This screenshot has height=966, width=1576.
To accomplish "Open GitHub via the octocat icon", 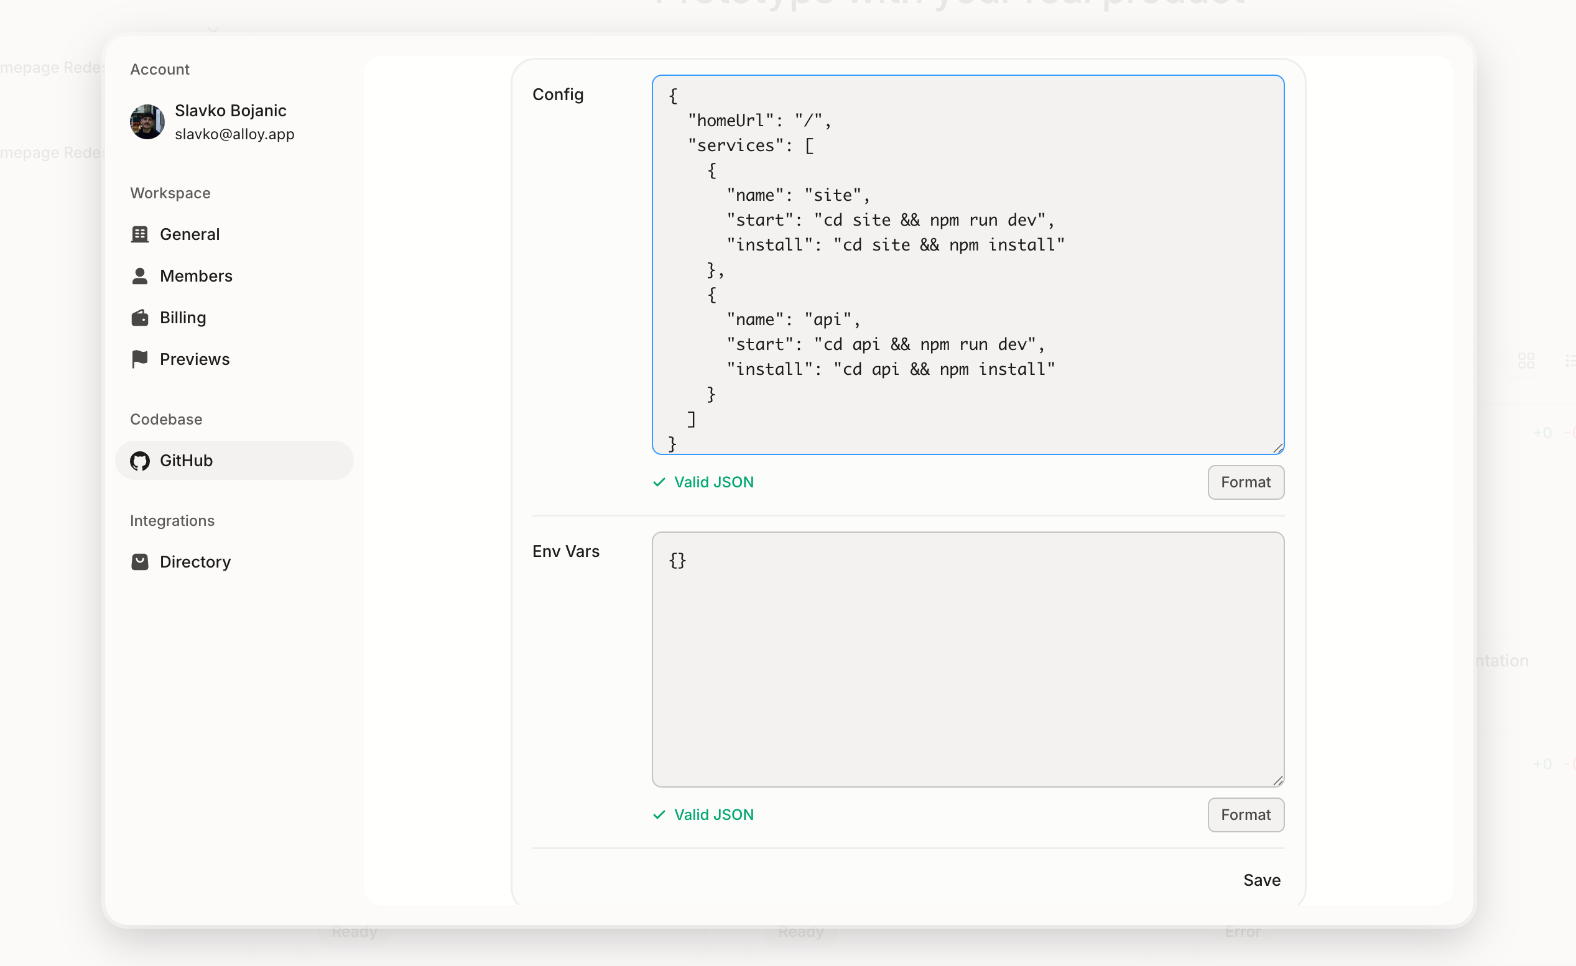I will tap(140, 460).
